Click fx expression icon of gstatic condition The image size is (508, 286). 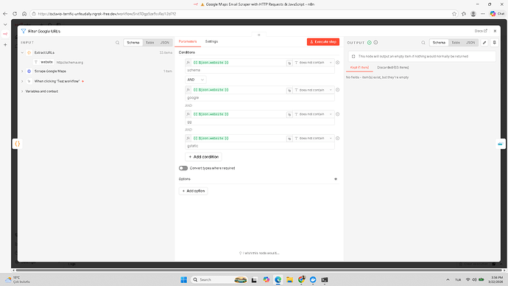point(188,138)
